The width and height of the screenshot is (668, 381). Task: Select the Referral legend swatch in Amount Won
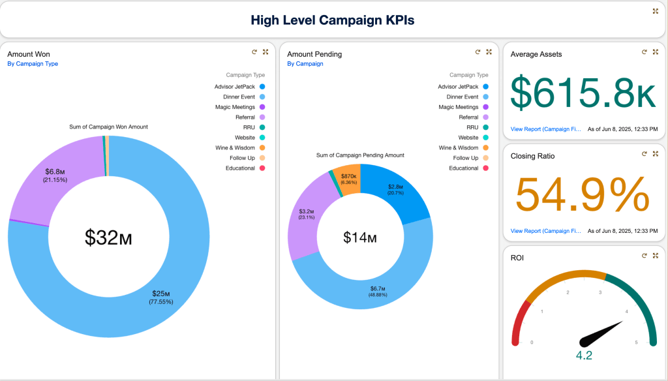[x=262, y=117]
